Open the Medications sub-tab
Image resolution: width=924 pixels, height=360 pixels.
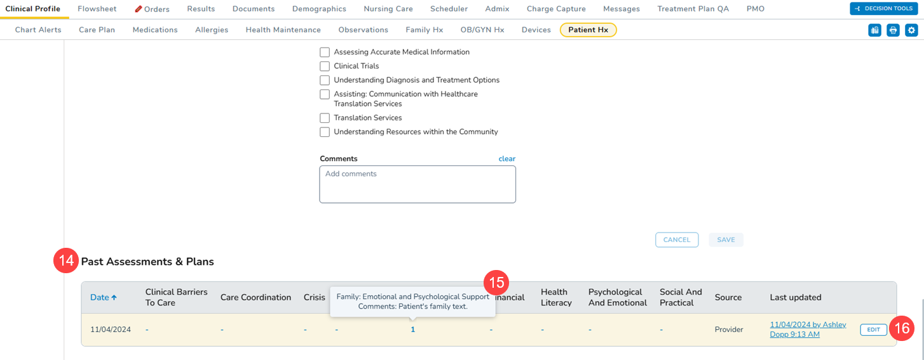pyautogui.click(x=155, y=30)
